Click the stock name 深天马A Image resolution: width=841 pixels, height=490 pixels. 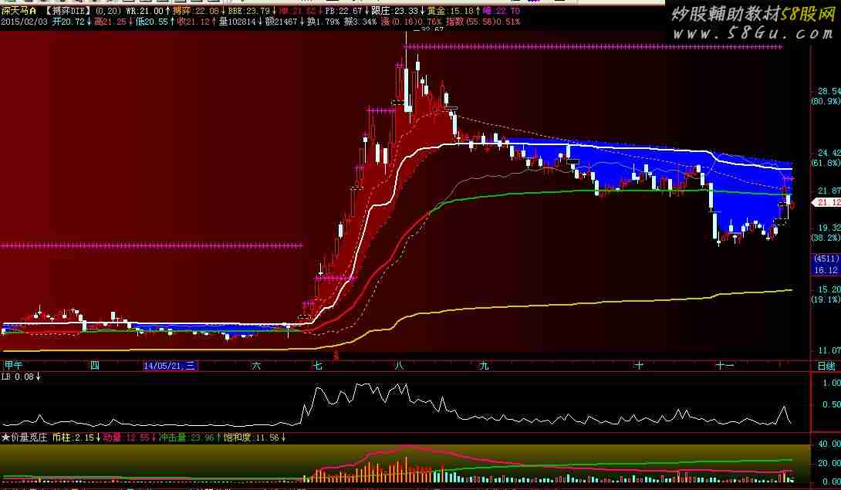click(x=19, y=11)
